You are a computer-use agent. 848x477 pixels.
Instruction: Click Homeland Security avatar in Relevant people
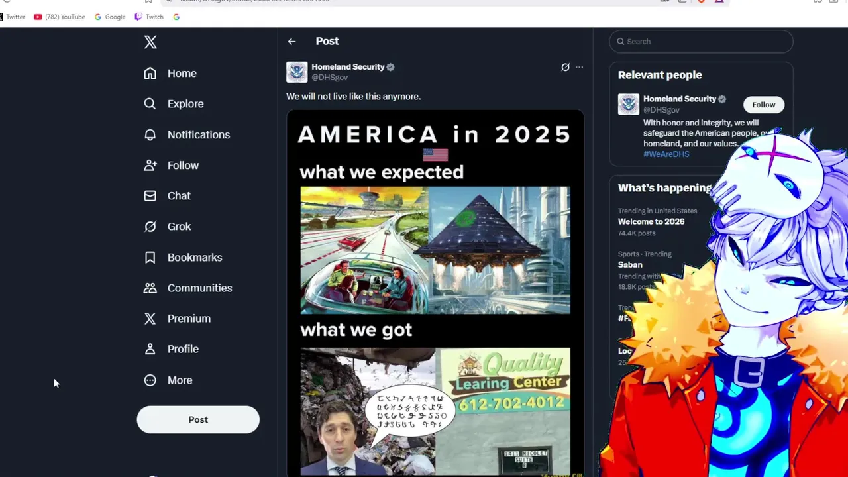point(629,104)
